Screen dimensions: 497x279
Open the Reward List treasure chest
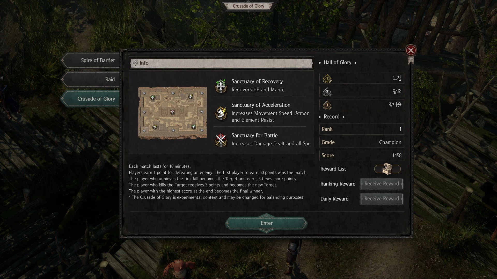tap(387, 169)
